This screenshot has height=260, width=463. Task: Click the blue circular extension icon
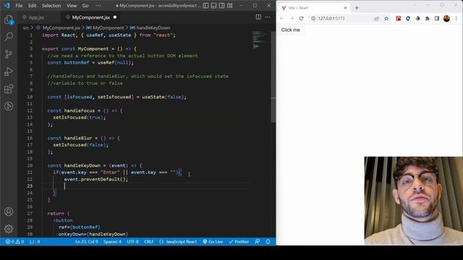click(x=408, y=18)
